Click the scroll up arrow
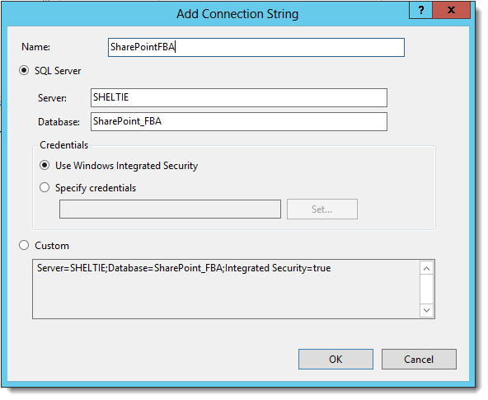488x400 pixels. pyautogui.click(x=427, y=268)
